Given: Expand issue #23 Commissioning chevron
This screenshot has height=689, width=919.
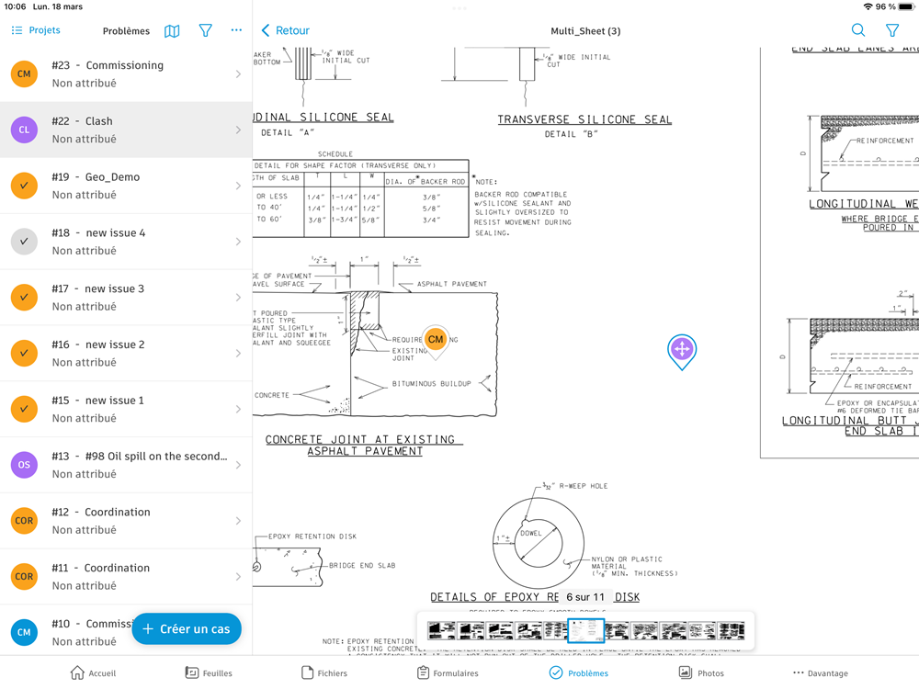Looking at the screenshot, I should coord(238,73).
